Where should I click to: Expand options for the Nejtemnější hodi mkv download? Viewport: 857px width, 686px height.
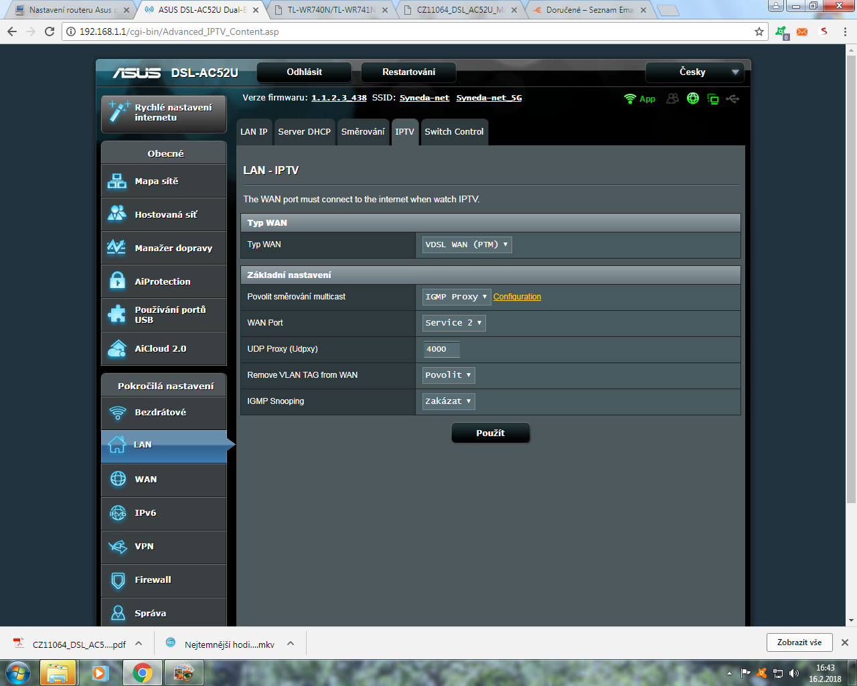tap(291, 644)
